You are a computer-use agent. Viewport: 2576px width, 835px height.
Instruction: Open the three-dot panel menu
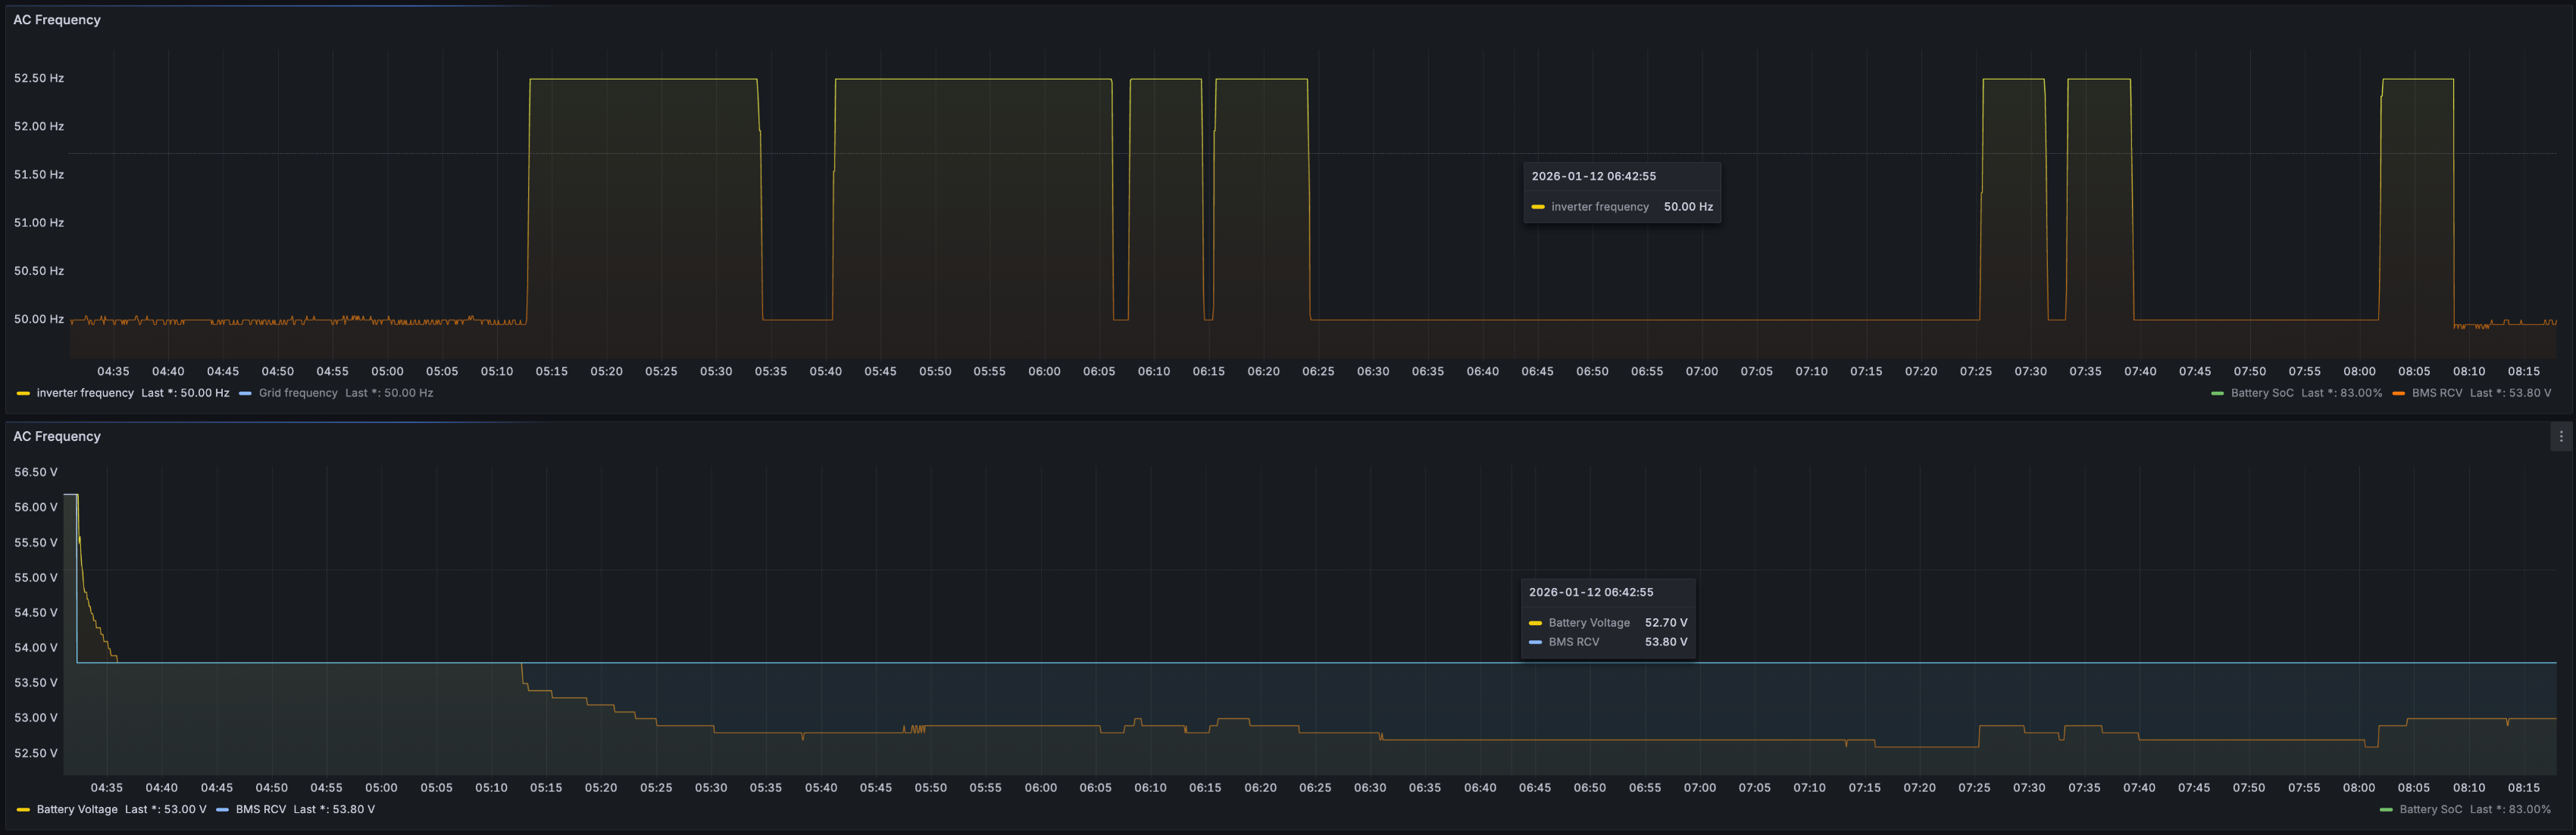[2561, 436]
